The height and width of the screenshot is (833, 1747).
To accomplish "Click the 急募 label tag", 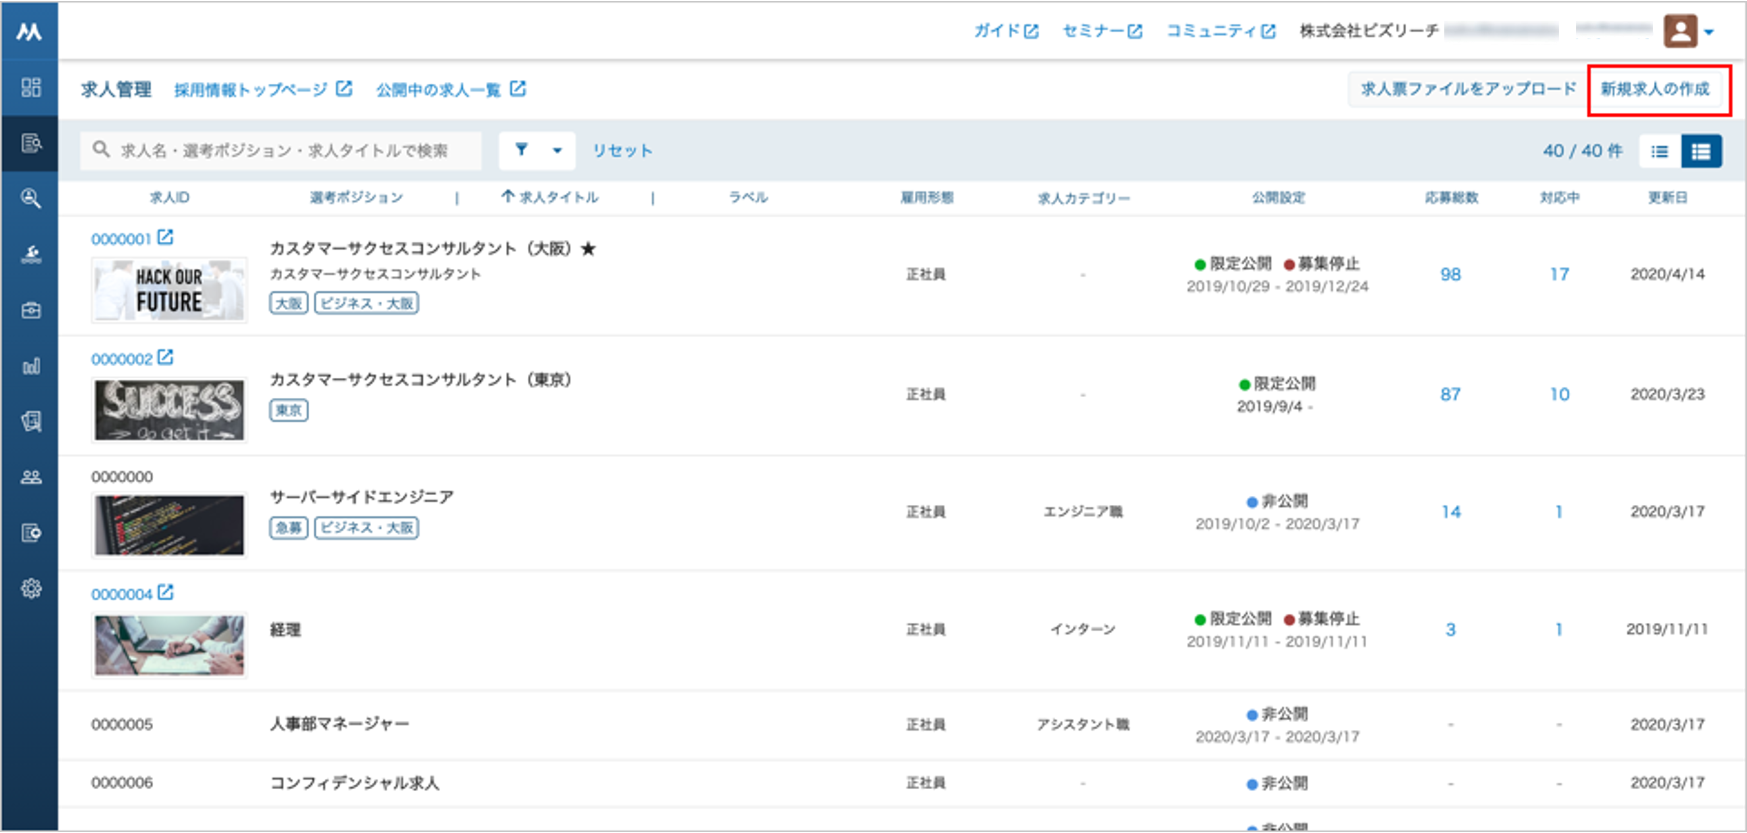I will tap(289, 527).
